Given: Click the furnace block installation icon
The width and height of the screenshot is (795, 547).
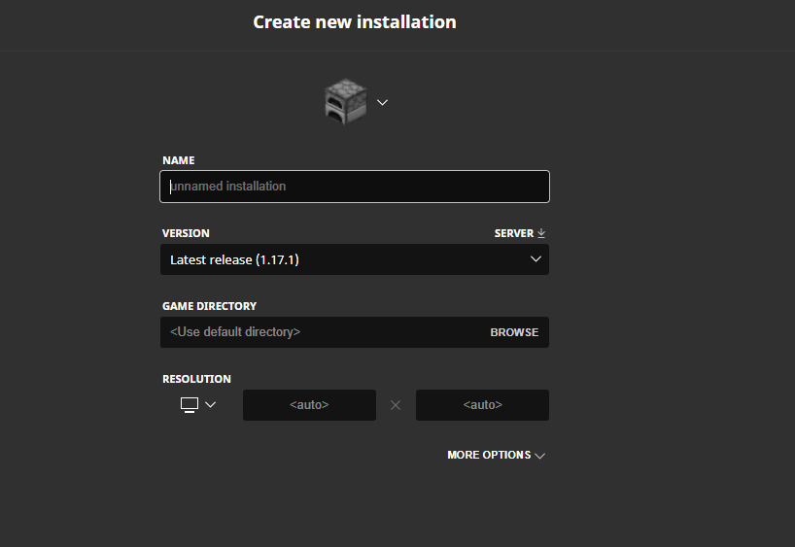Looking at the screenshot, I should pos(346,101).
